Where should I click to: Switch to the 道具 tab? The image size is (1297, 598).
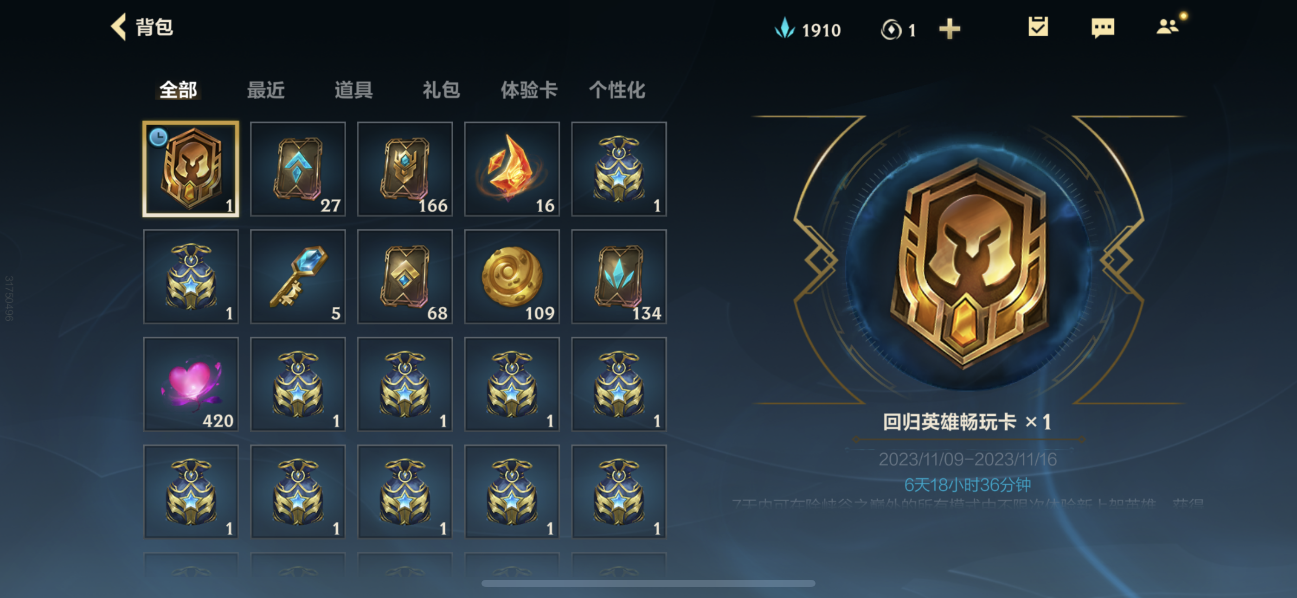tap(353, 90)
